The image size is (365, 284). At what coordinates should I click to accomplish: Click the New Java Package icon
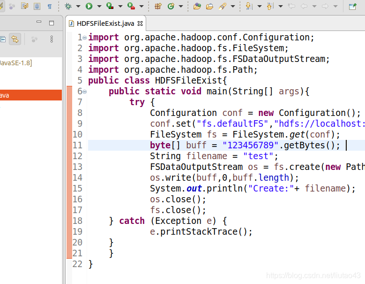158,6
